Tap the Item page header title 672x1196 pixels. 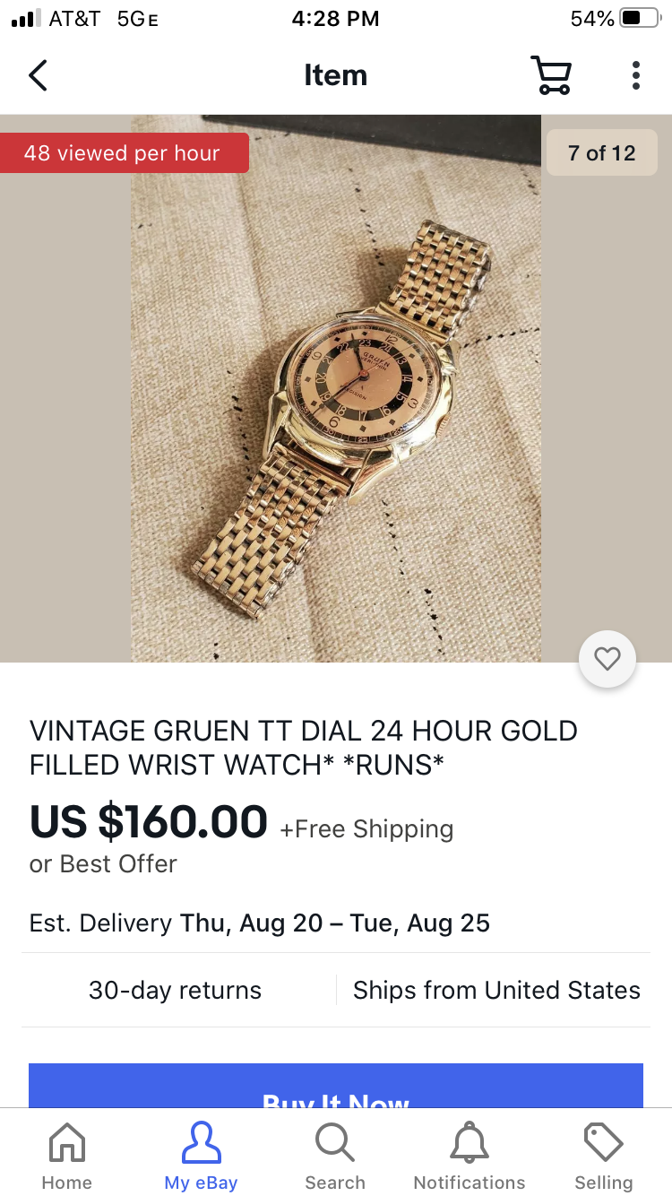(x=335, y=75)
